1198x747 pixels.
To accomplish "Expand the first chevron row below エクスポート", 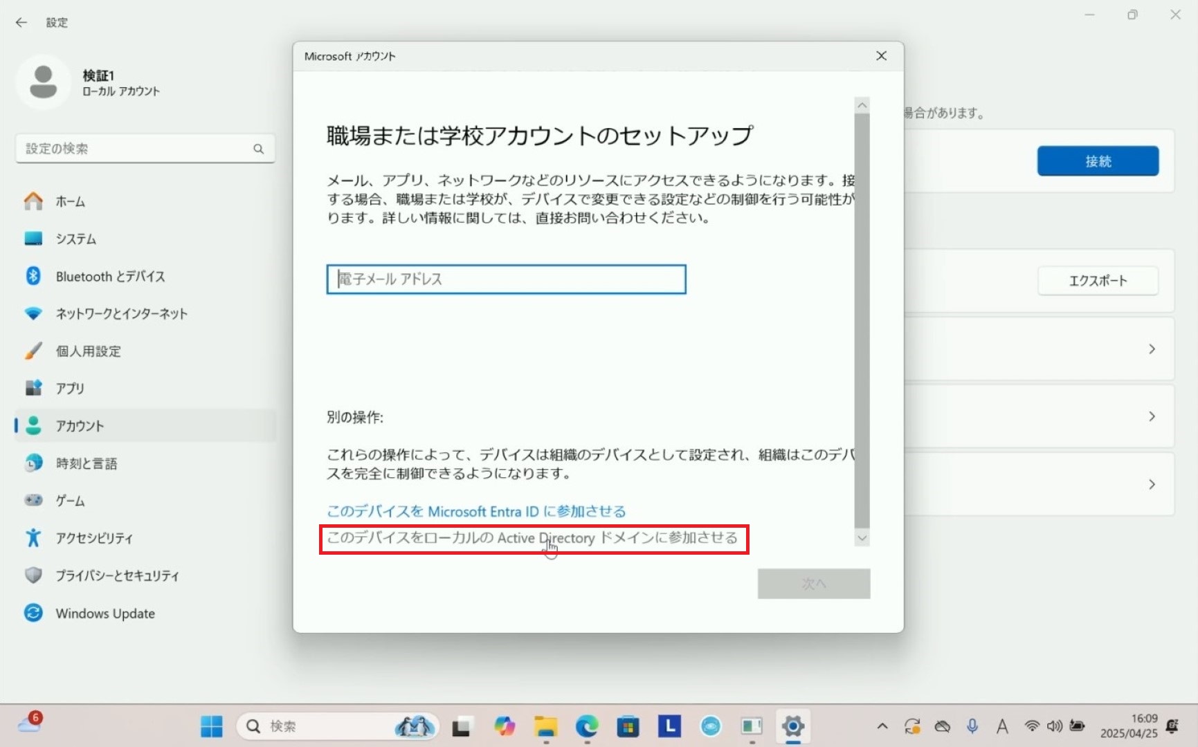I will click(x=1152, y=349).
